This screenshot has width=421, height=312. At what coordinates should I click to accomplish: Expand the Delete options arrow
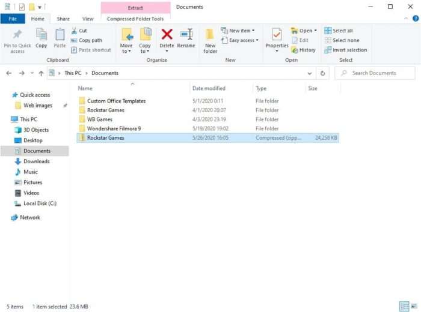tap(167, 51)
